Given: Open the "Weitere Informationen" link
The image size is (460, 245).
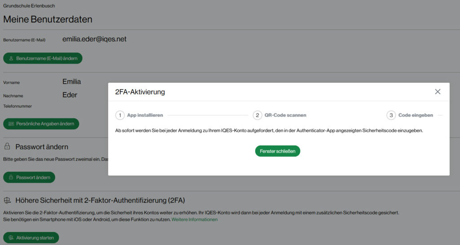Looking at the screenshot, I should (x=195, y=219).
